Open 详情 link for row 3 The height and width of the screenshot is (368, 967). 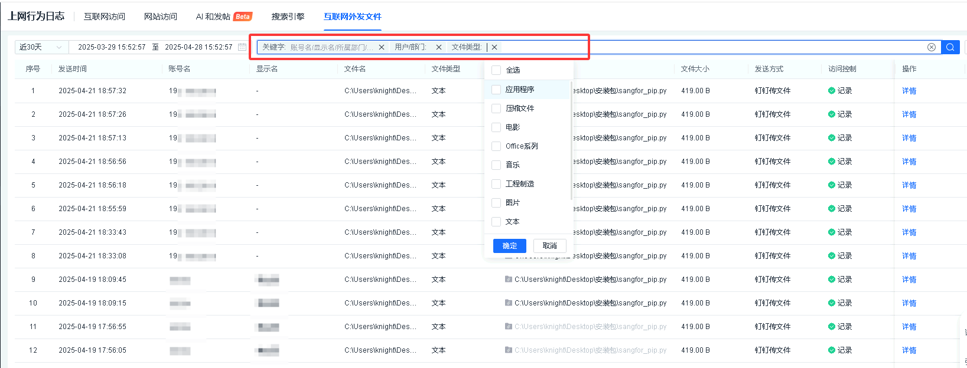tap(909, 138)
